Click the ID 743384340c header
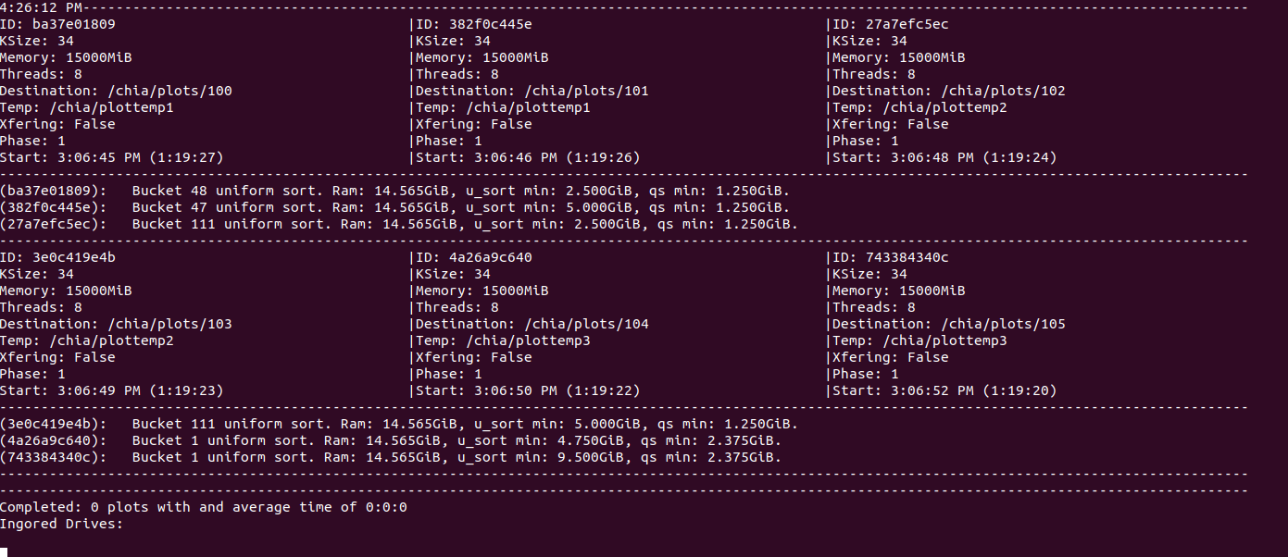The image size is (1288, 557). (891, 257)
